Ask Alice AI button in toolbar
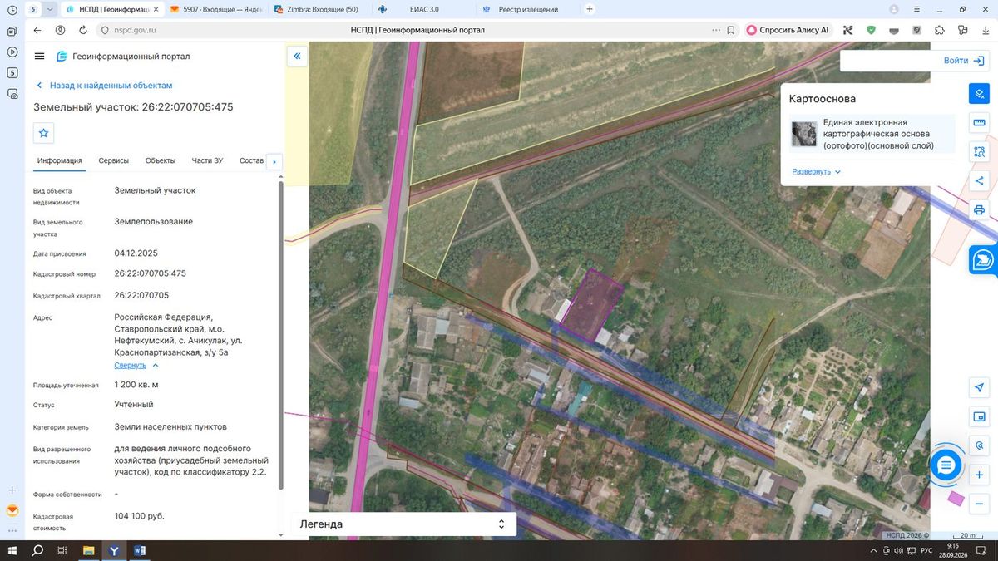998x561 pixels. click(x=788, y=30)
